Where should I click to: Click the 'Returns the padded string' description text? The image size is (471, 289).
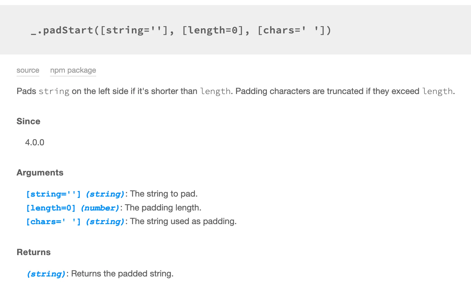[122, 274]
